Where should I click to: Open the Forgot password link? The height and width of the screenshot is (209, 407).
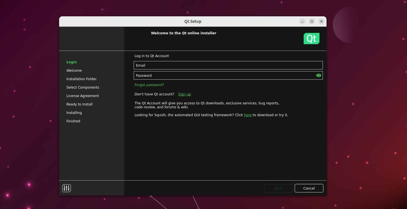149,85
